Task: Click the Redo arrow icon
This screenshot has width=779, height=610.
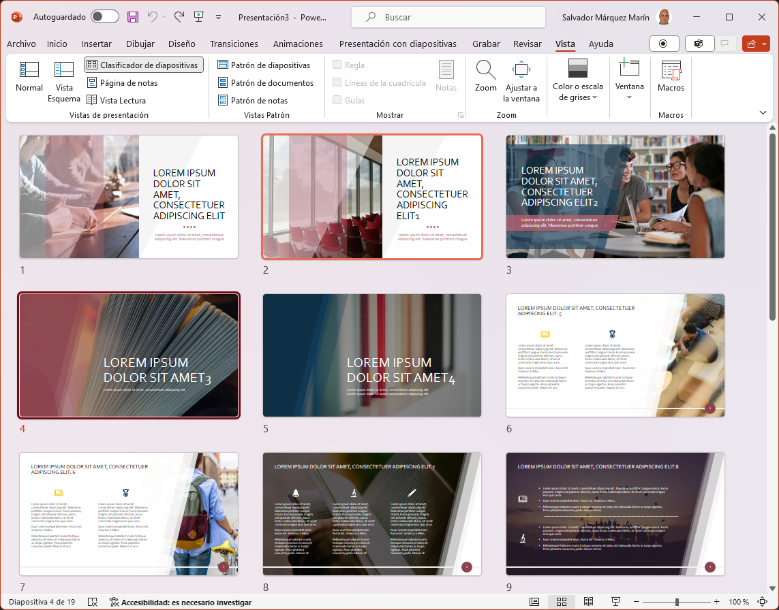Action: 179,17
